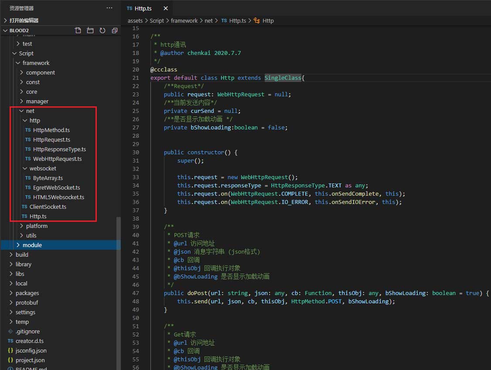
Task: Click assets in breadcrumb path
Action: 135,20
